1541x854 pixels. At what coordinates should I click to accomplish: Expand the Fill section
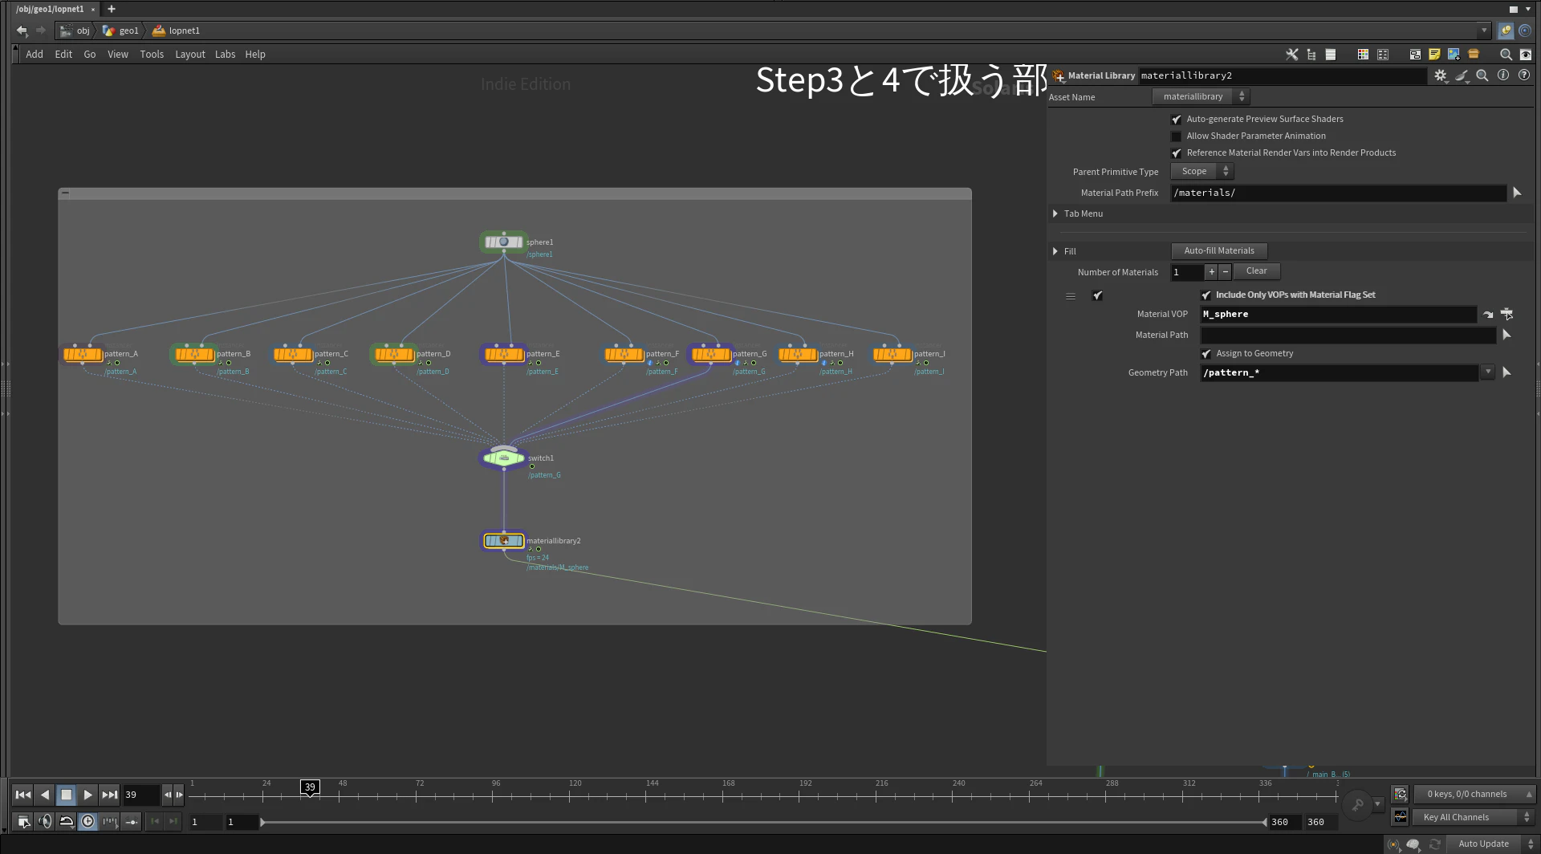pyautogui.click(x=1055, y=251)
